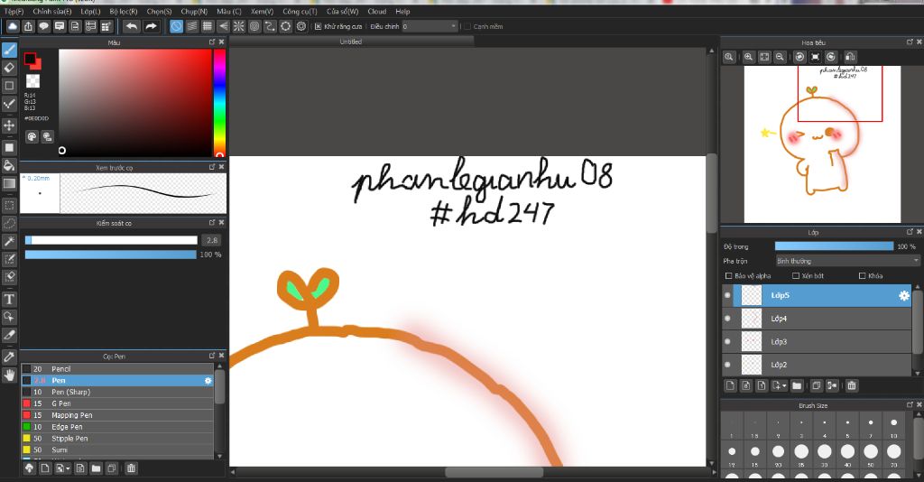This screenshot has width=924, height=482.
Task: Select the Gradient tool
Action: coord(9,183)
